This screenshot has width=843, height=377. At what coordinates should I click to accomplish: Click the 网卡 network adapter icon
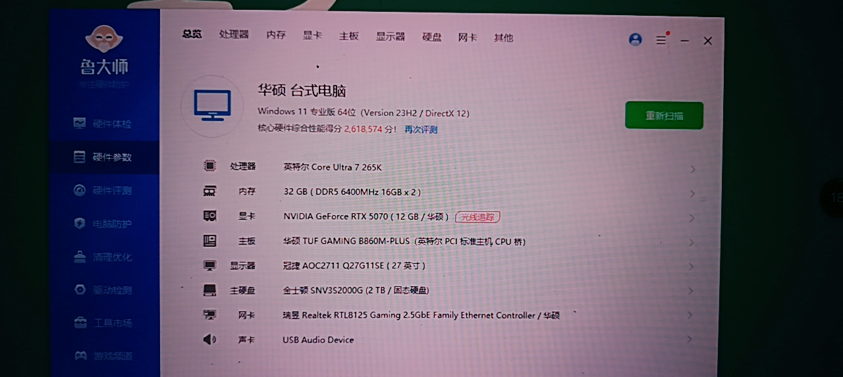coord(209,314)
